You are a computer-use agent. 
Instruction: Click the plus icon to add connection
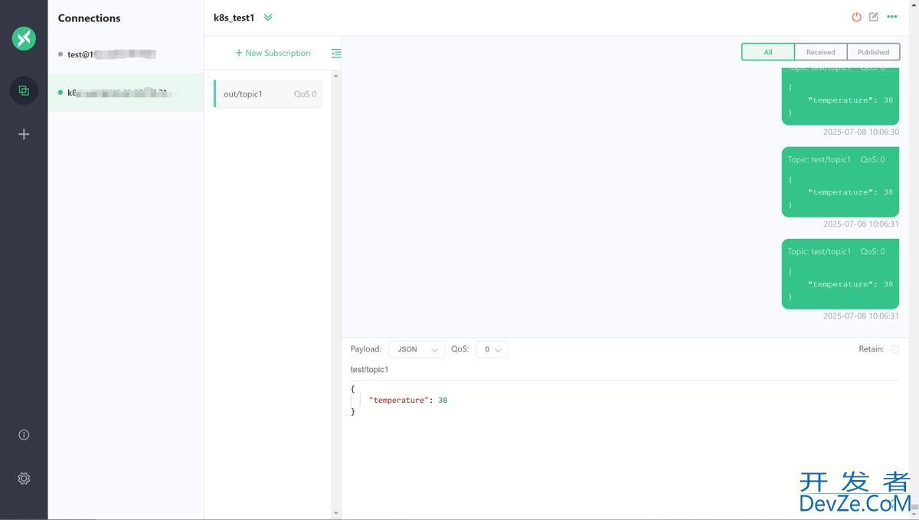[x=24, y=135]
